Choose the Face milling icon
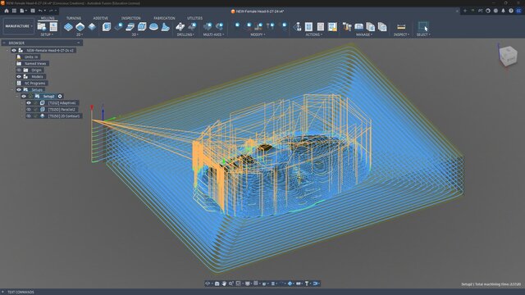 click(x=92, y=27)
